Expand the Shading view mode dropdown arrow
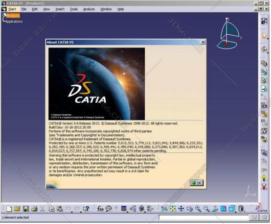 point(245,212)
